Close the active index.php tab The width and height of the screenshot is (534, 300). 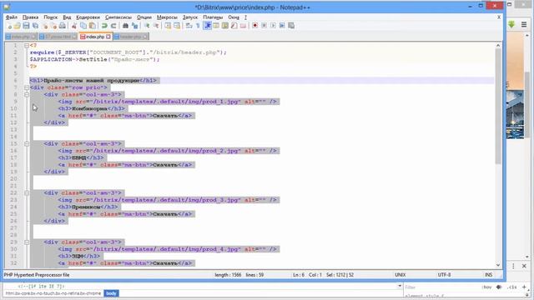pyautogui.click(x=108, y=37)
